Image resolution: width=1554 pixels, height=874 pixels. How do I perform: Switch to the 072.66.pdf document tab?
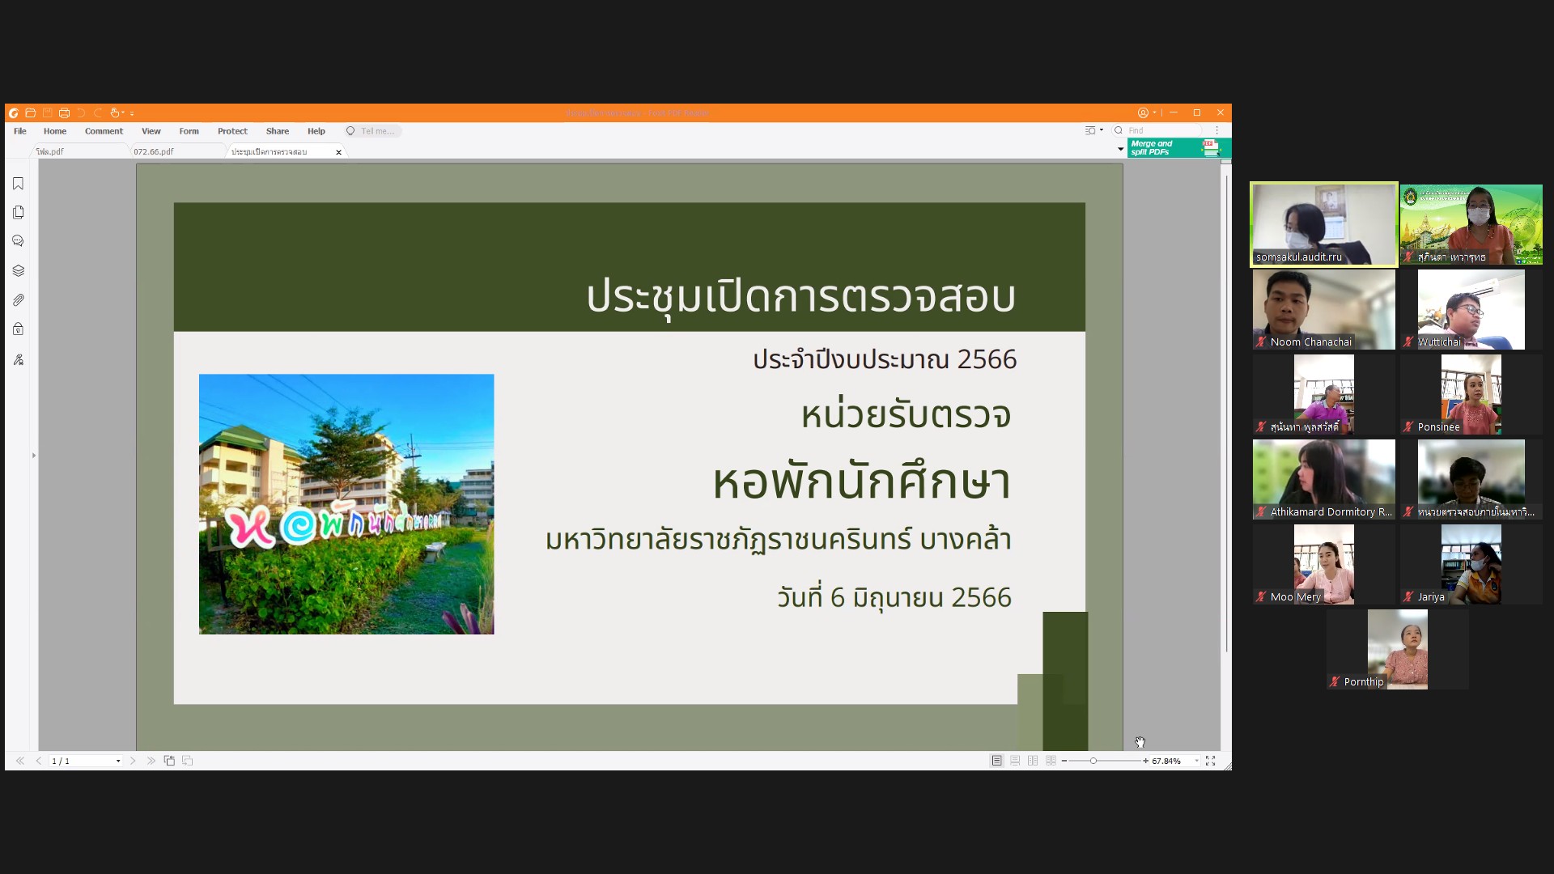(176, 151)
